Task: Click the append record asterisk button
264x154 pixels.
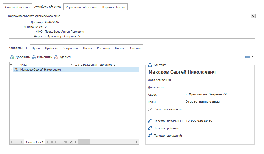Action: click(x=61, y=142)
